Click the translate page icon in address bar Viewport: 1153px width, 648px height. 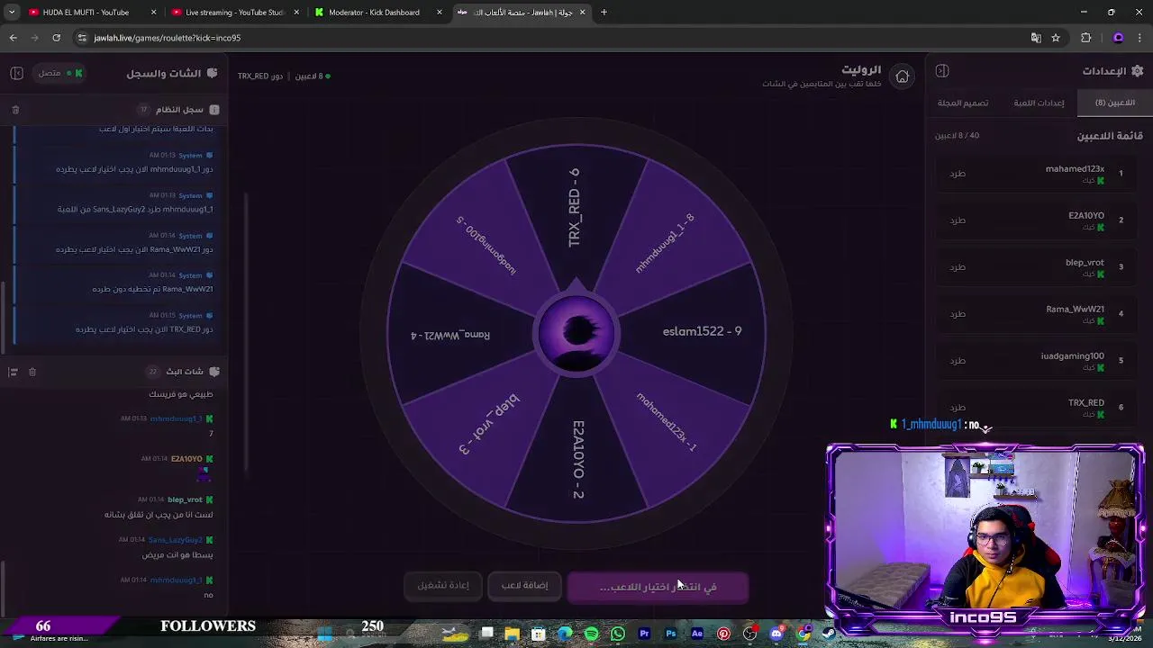coord(1036,38)
